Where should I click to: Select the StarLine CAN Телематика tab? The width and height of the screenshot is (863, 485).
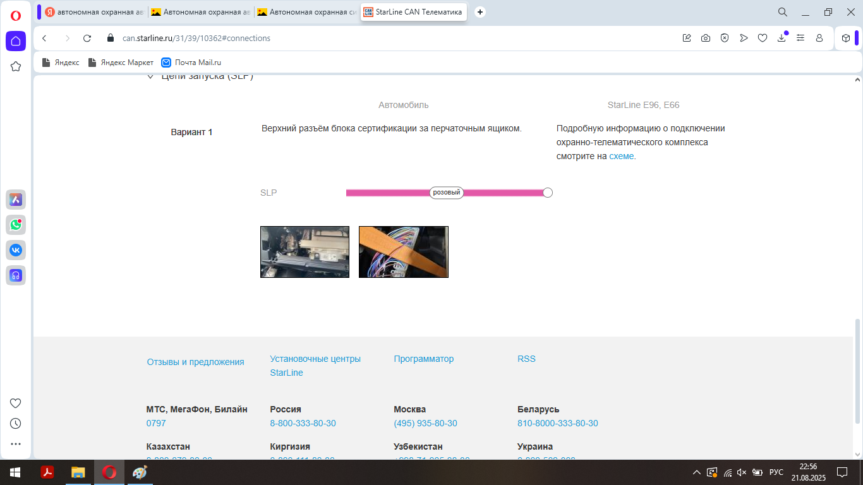point(413,12)
